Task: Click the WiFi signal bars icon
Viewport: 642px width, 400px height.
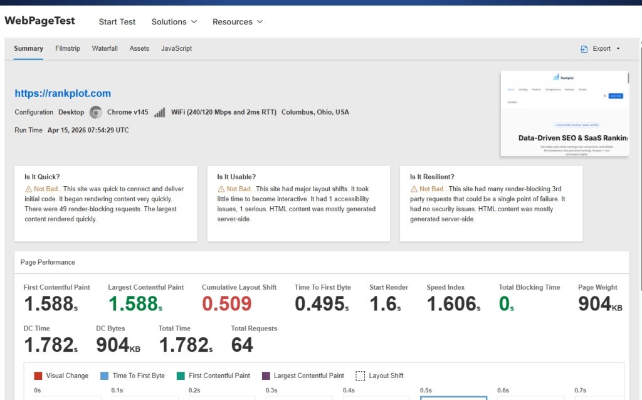Action: 160,112
